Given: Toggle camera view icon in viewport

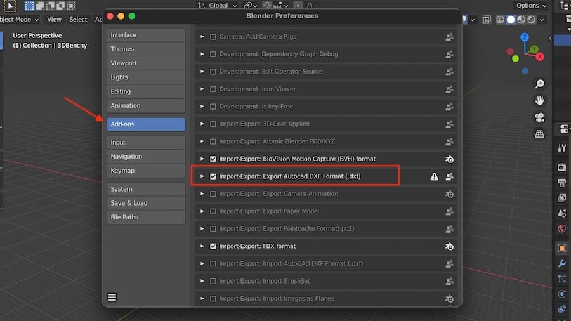Looking at the screenshot, I should (540, 117).
